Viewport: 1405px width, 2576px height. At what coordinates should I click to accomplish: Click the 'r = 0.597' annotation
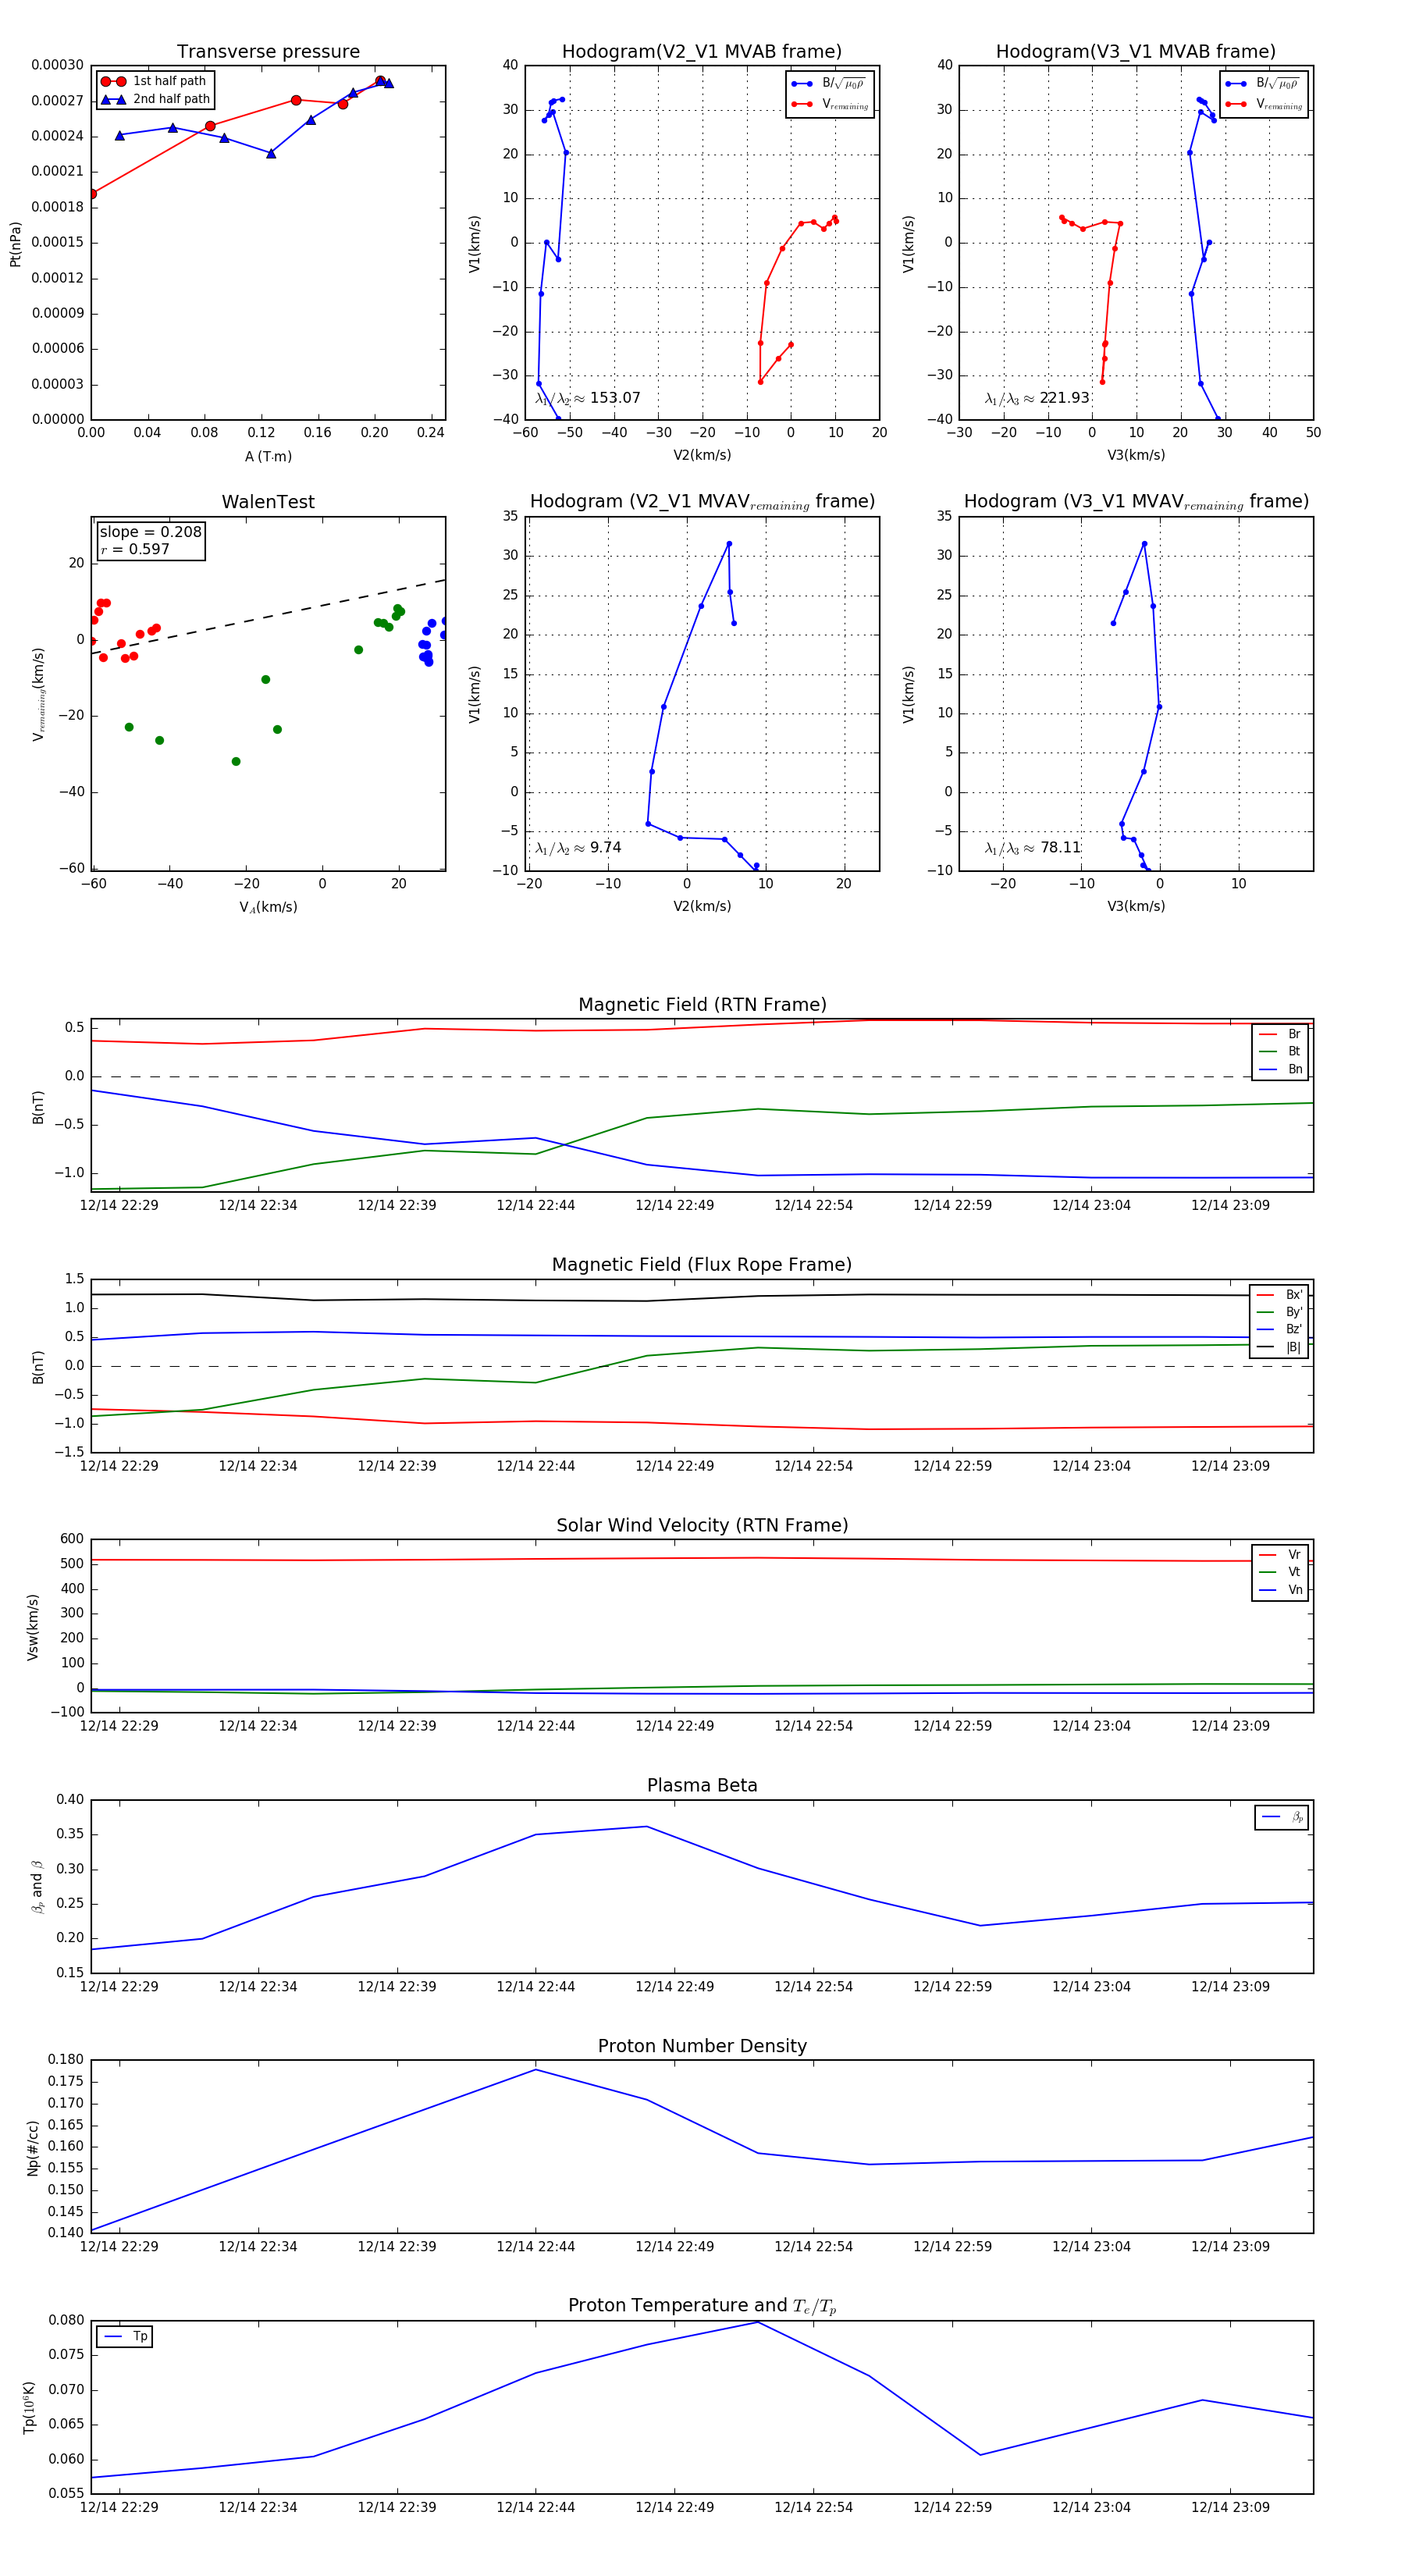coord(135,549)
